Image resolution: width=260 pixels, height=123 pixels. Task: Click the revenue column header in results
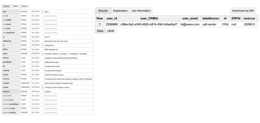click(x=249, y=18)
